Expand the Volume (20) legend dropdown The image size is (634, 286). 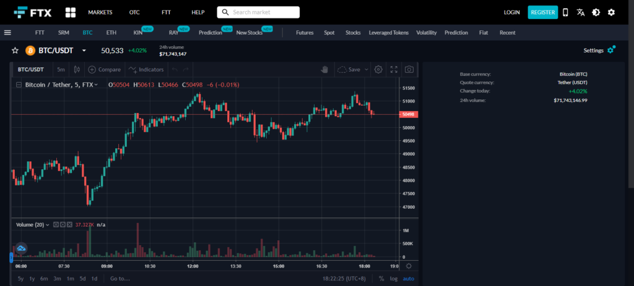coord(47,225)
